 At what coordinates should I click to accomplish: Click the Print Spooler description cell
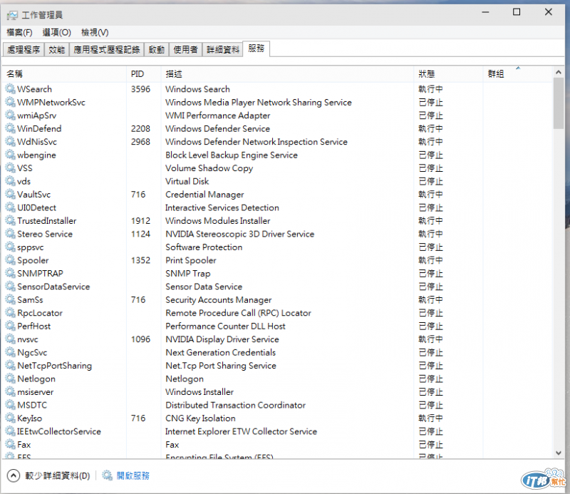tap(190, 260)
